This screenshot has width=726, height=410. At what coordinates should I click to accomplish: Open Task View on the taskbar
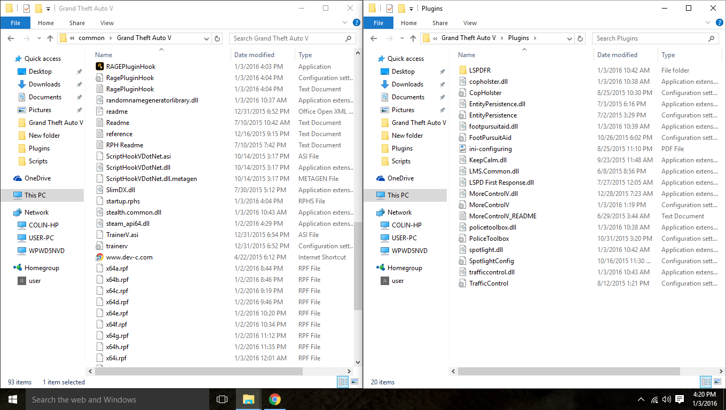pyautogui.click(x=222, y=399)
